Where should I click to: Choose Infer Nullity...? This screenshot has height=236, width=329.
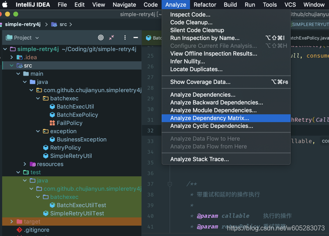click(x=226, y=61)
